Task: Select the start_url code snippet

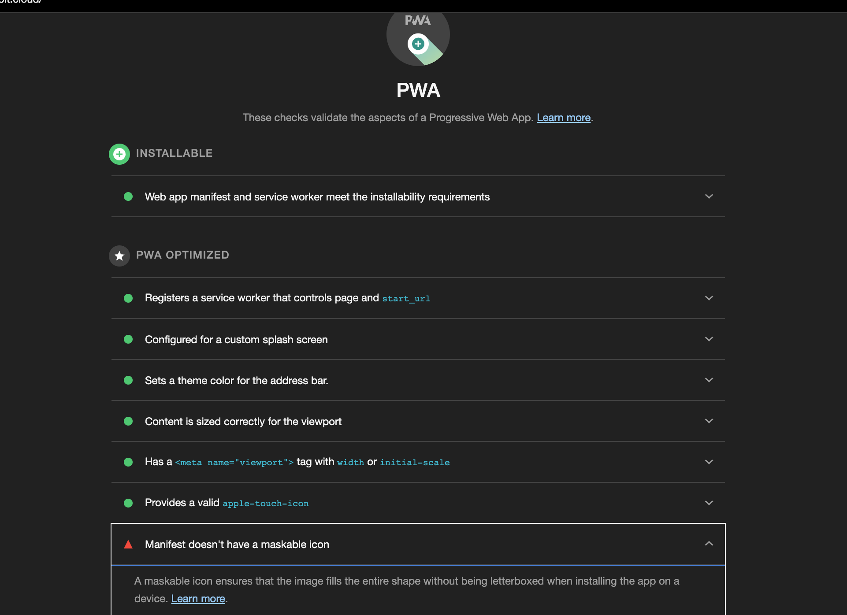Action: click(x=406, y=298)
